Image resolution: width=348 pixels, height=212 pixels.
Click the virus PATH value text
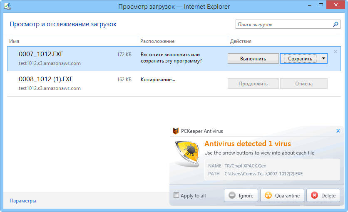263,174
